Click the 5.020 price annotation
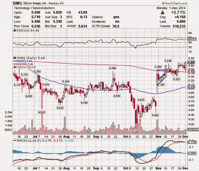This screenshot has width=199, height=171. tap(46, 85)
